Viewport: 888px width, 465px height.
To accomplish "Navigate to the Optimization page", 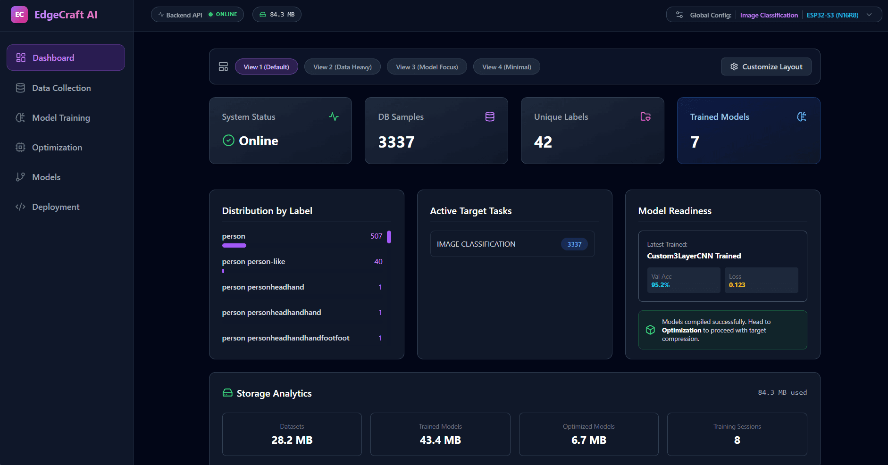I will [66, 147].
